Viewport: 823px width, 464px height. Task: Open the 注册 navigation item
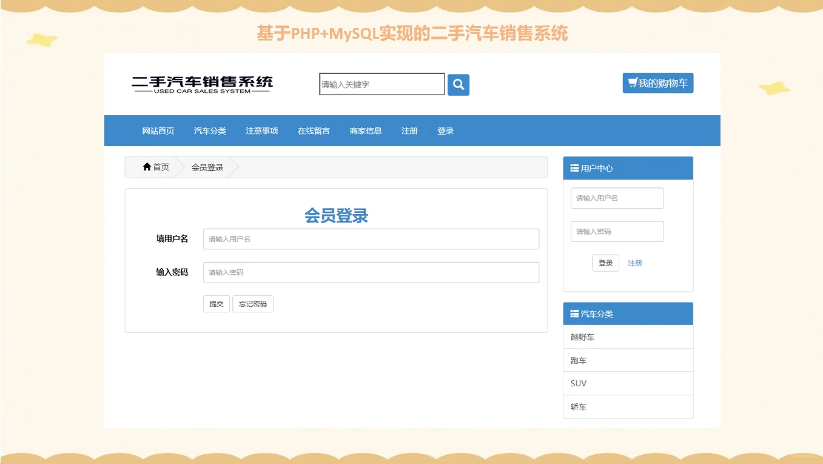coord(409,130)
